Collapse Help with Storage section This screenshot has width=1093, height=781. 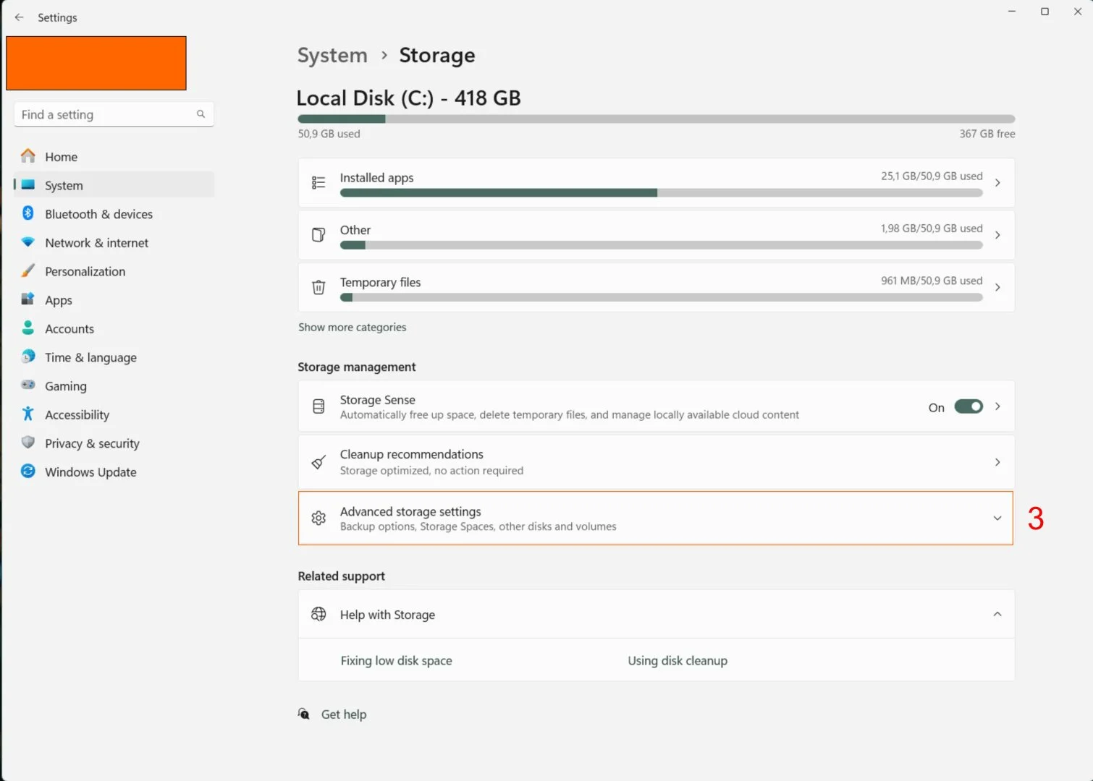(x=997, y=614)
